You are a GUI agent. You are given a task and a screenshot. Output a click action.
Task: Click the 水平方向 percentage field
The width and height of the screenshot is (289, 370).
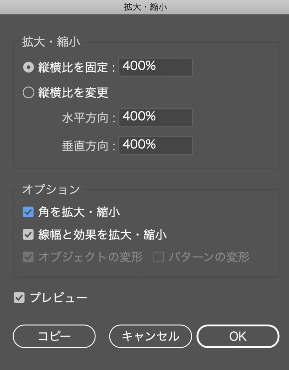coord(155,117)
